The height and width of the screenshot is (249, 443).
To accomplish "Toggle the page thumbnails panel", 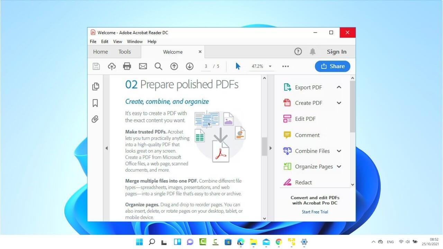I will [96, 86].
